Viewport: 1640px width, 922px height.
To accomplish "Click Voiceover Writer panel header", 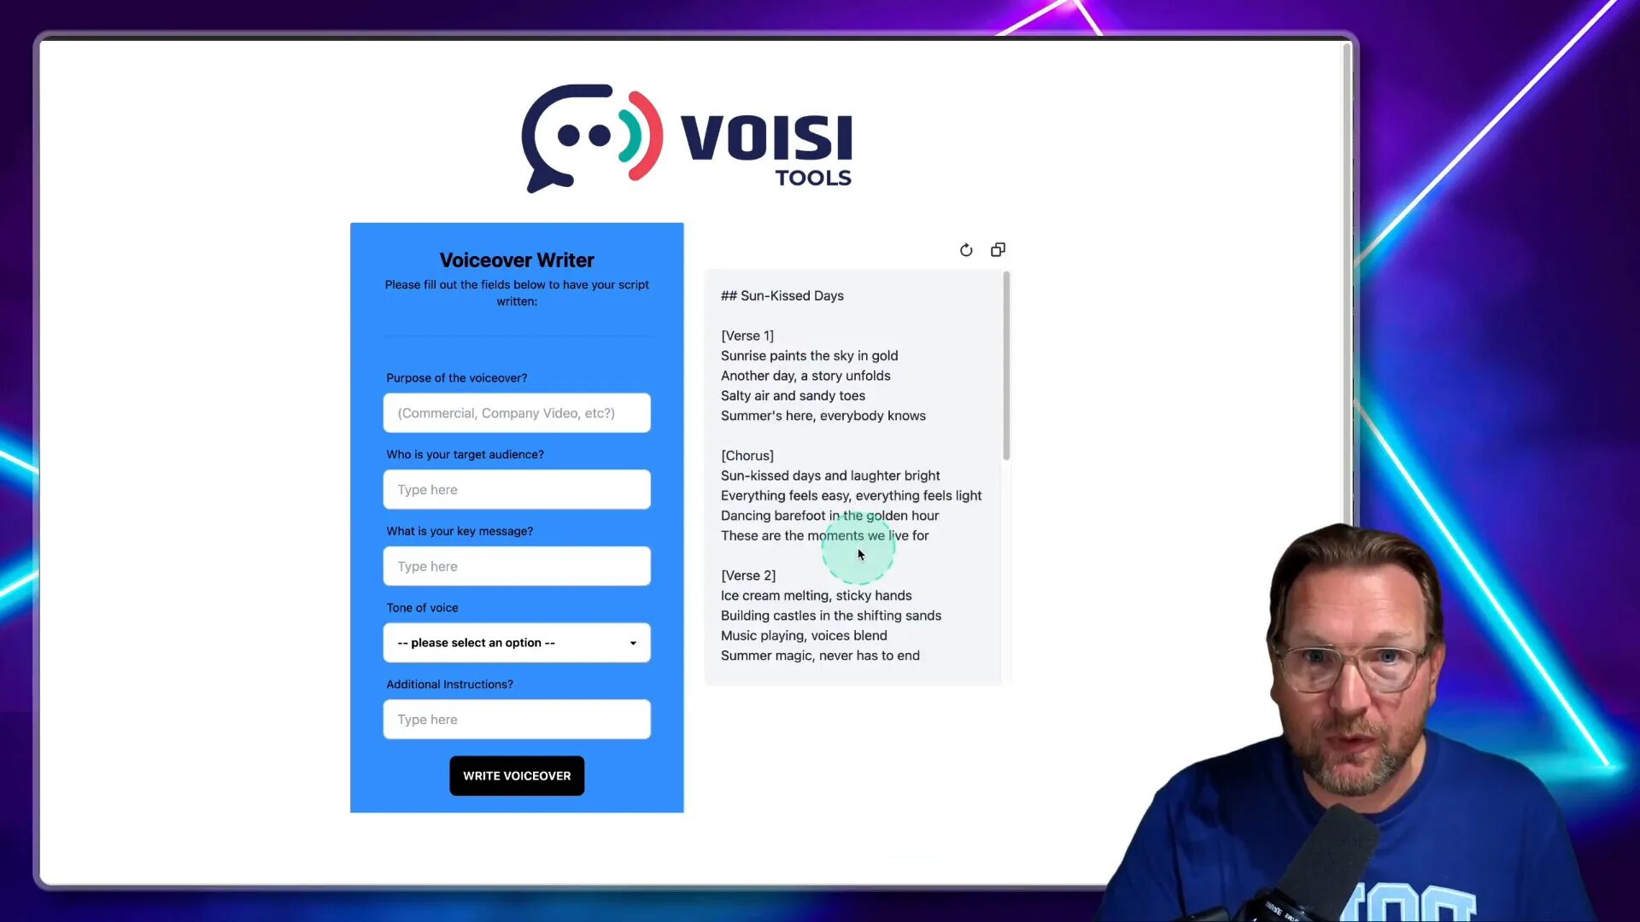I will click(x=517, y=259).
